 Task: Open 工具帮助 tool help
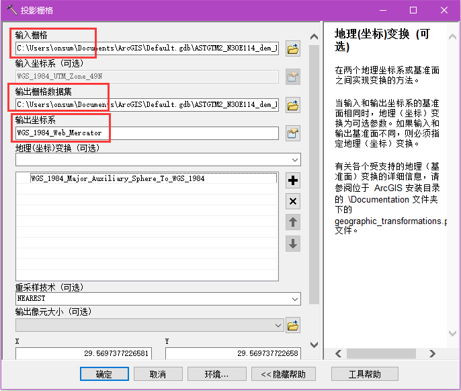tap(365, 374)
